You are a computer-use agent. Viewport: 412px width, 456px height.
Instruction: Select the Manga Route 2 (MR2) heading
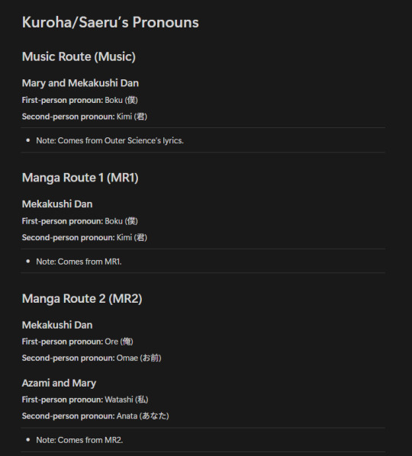click(x=82, y=299)
